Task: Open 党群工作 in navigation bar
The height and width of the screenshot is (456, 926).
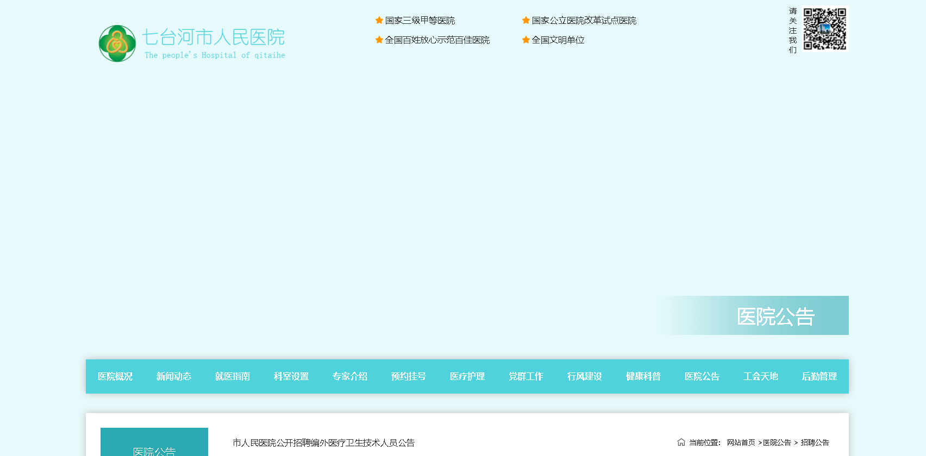Action: tap(526, 376)
